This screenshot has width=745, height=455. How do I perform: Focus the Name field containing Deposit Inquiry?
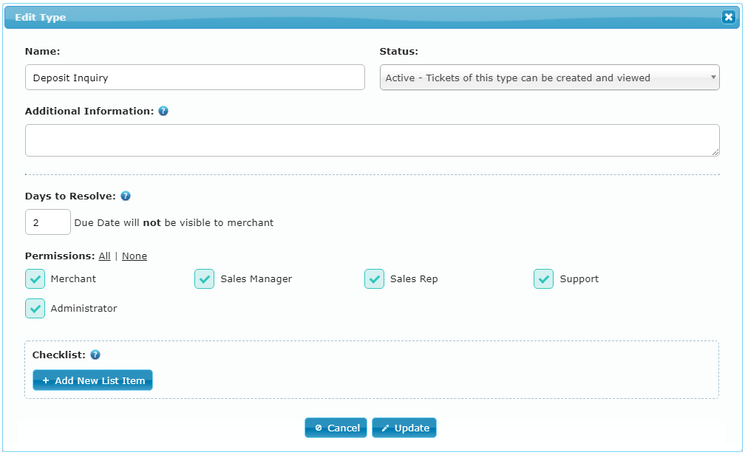[194, 78]
